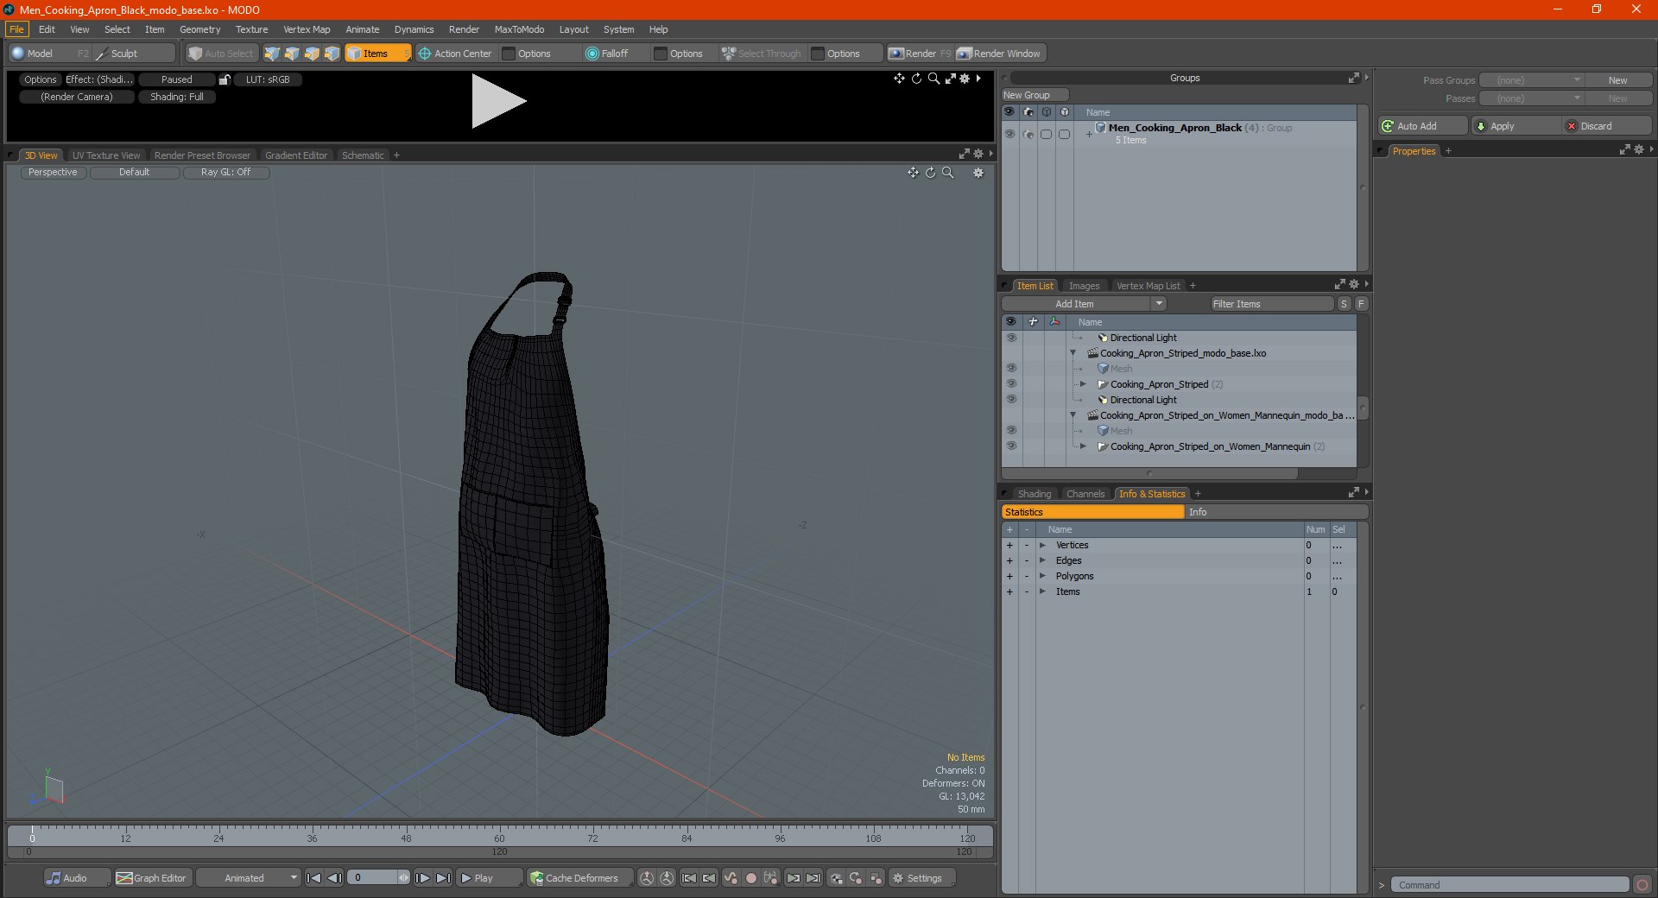This screenshot has width=1658, height=898.
Task: Maximize the Info & Statistics panel
Action: pyautogui.click(x=1353, y=493)
